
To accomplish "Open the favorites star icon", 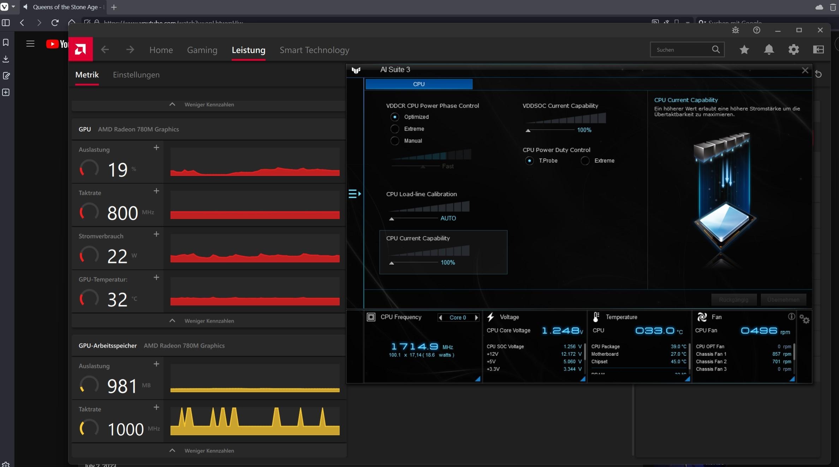I will 744,49.
